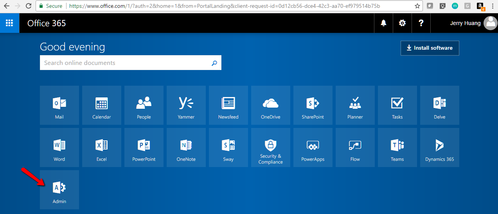The width and height of the screenshot is (498, 214).
Task: Open the Mail app tile
Action: (59, 105)
